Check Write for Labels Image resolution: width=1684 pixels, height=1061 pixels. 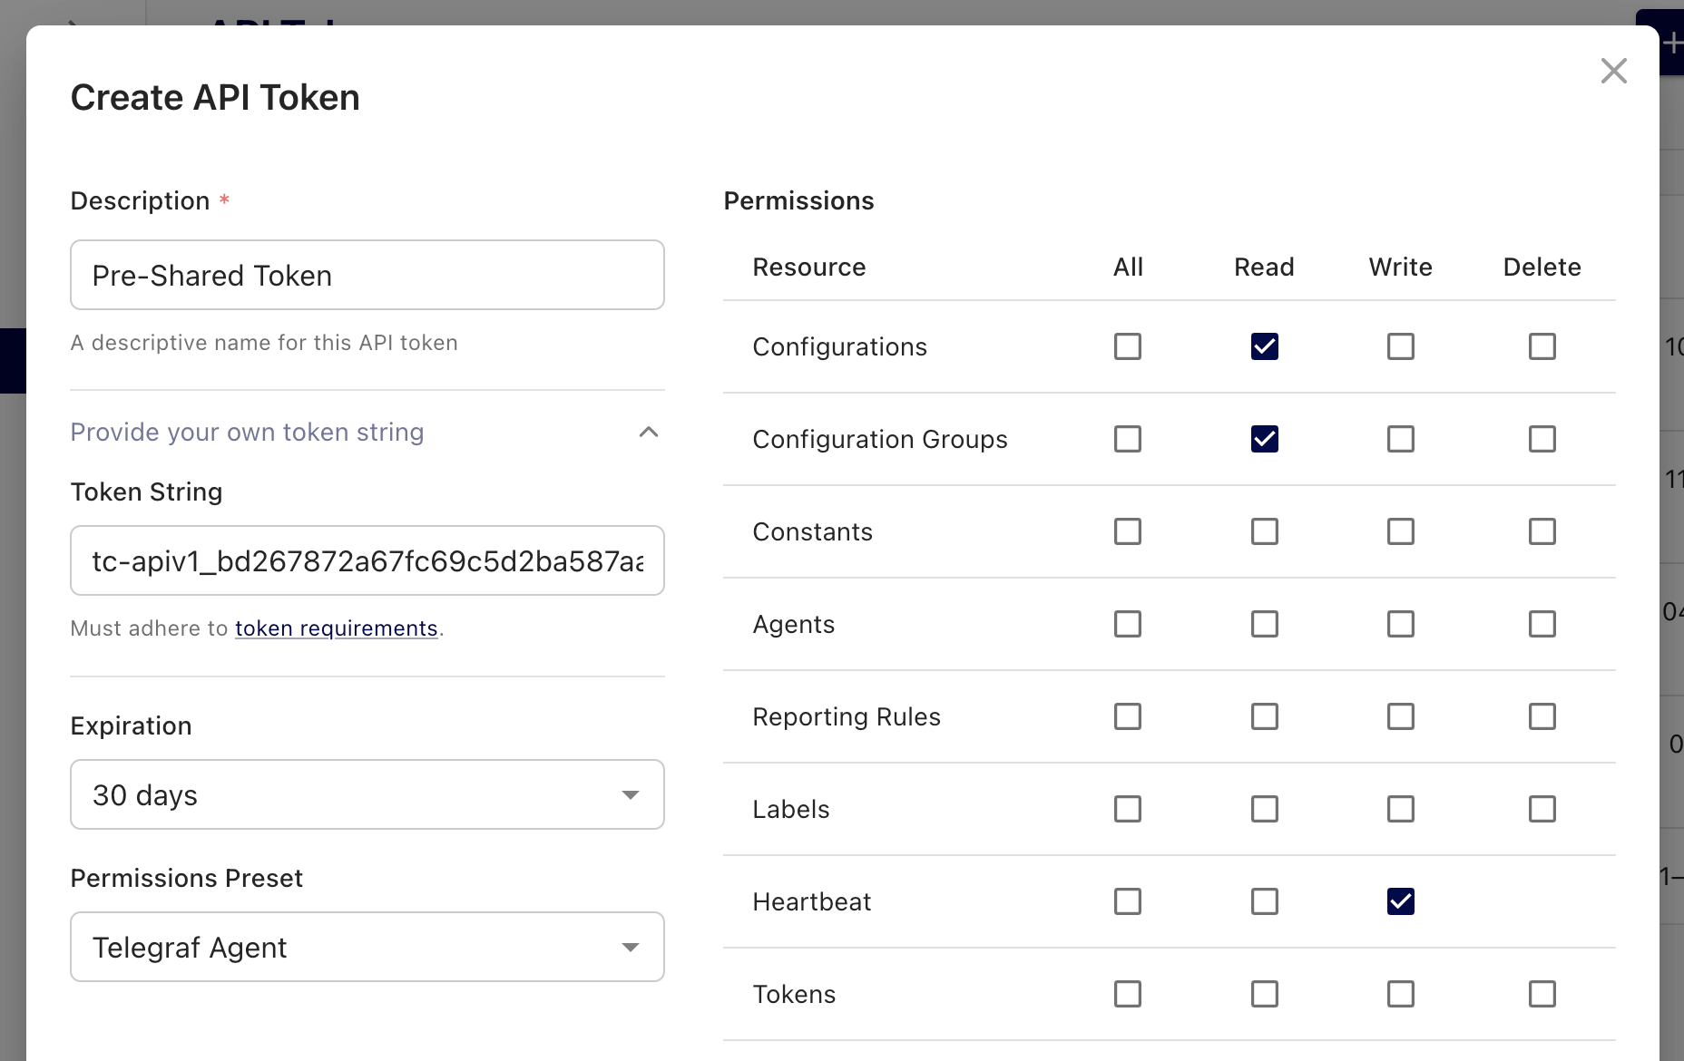tap(1400, 809)
